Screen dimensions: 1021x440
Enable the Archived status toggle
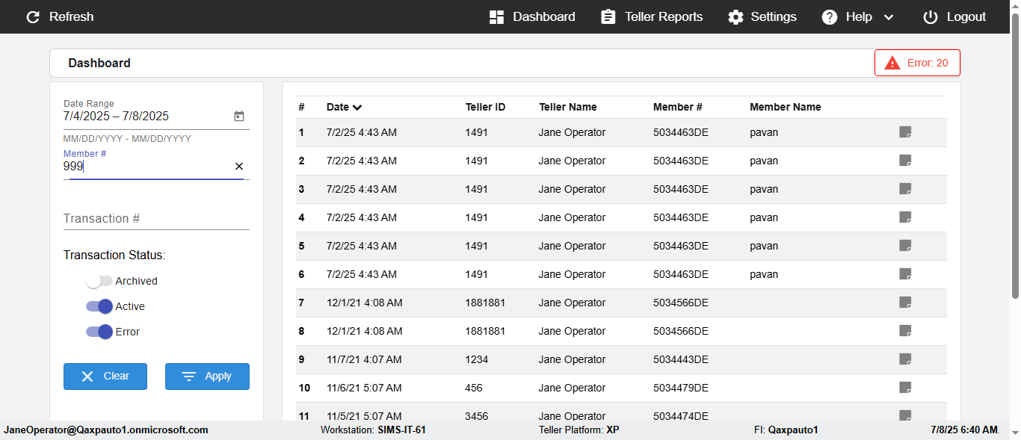(x=99, y=281)
